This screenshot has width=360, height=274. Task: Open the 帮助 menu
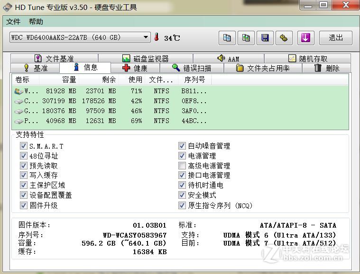(36, 22)
